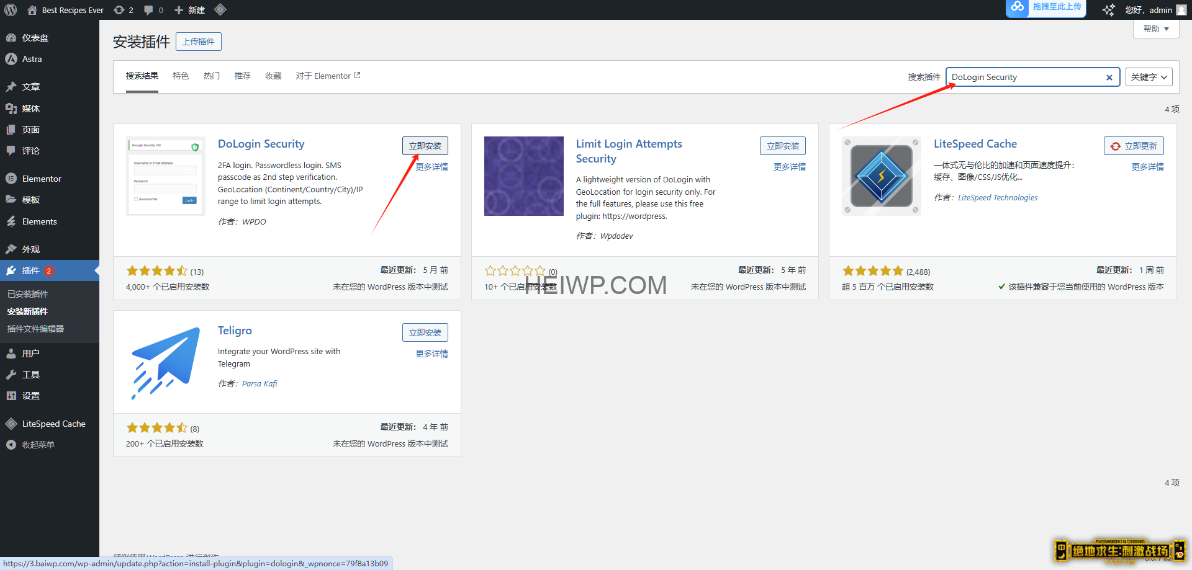Click the 仪表盘 dashboard icon
The height and width of the screenshot is (570, 1192).
click(x=11, y=38)
